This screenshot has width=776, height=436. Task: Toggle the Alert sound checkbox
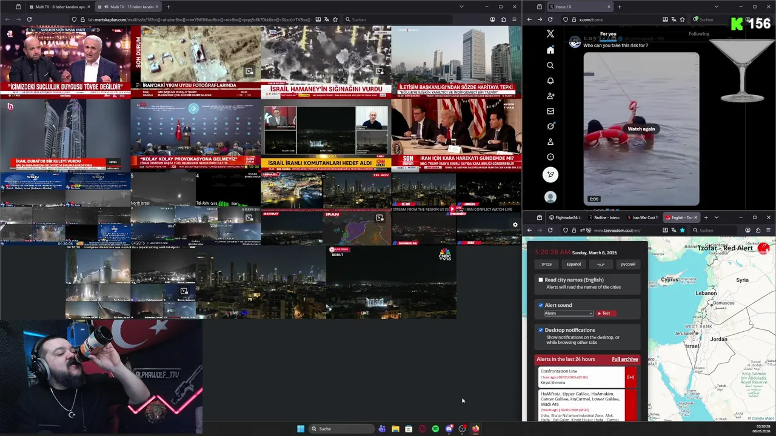[x=541, y=305]
